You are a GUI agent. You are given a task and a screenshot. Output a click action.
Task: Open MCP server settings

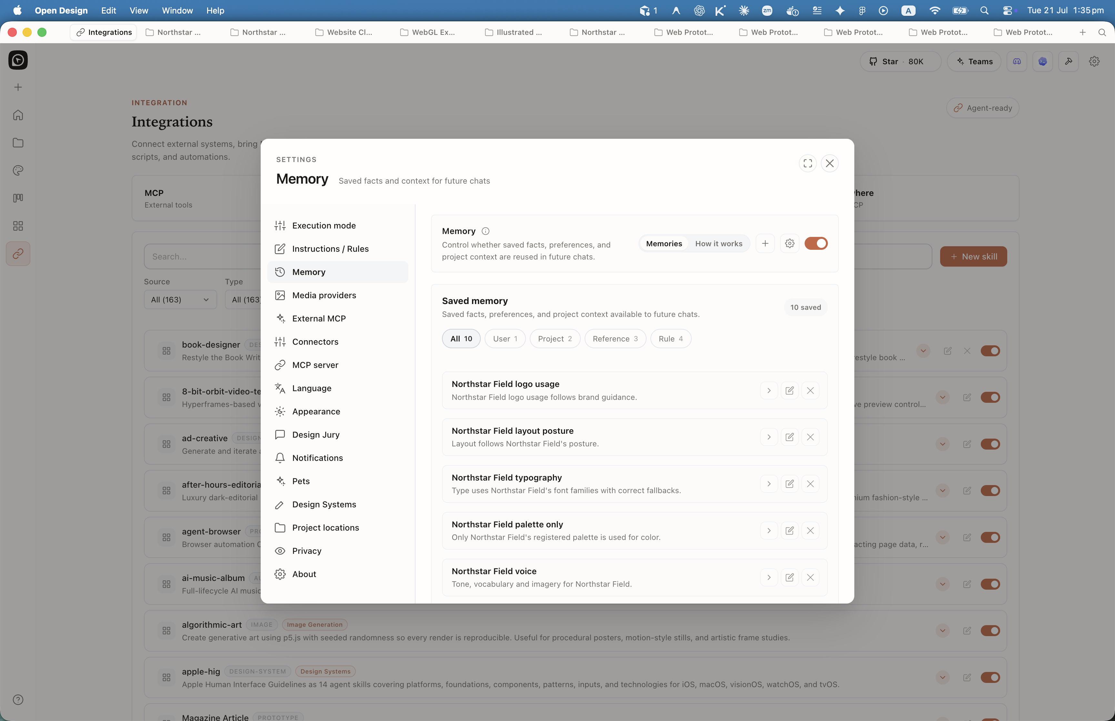pos(337,365)
